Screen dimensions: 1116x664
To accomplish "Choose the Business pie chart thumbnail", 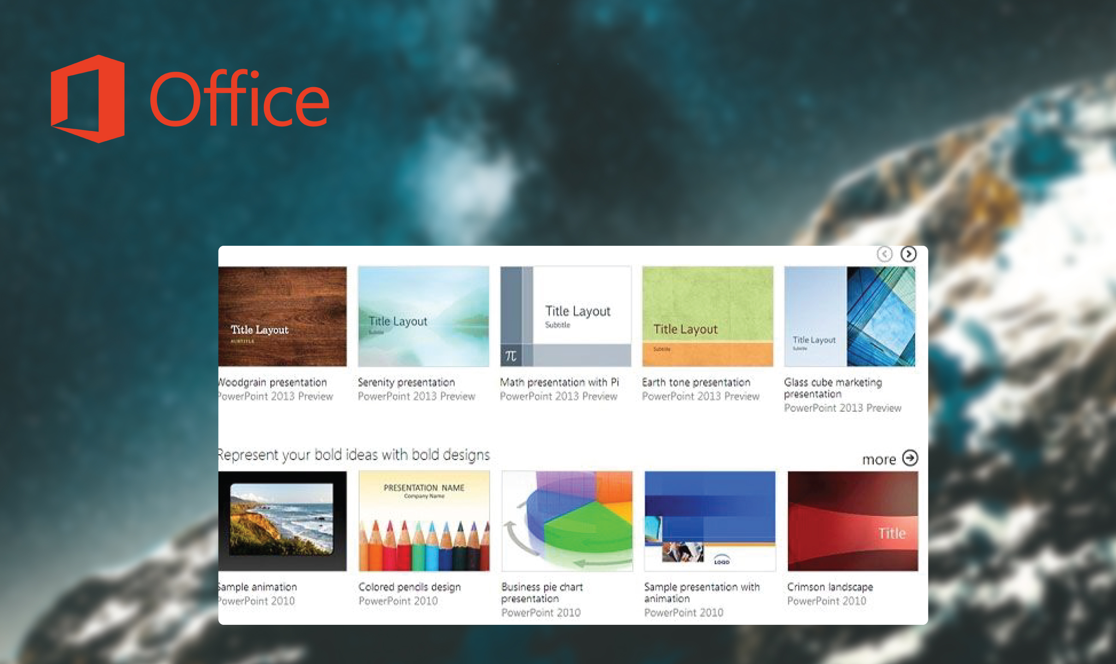I will click(567, 521).
